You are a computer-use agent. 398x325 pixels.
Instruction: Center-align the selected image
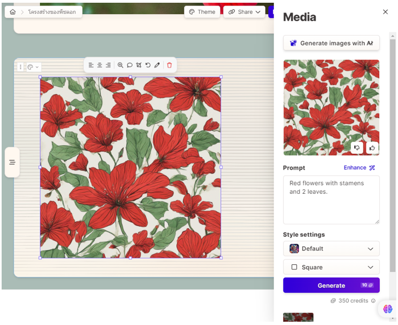[x=100, y=65]
